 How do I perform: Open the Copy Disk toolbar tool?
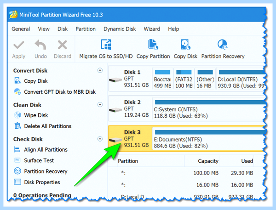(185, 49)
